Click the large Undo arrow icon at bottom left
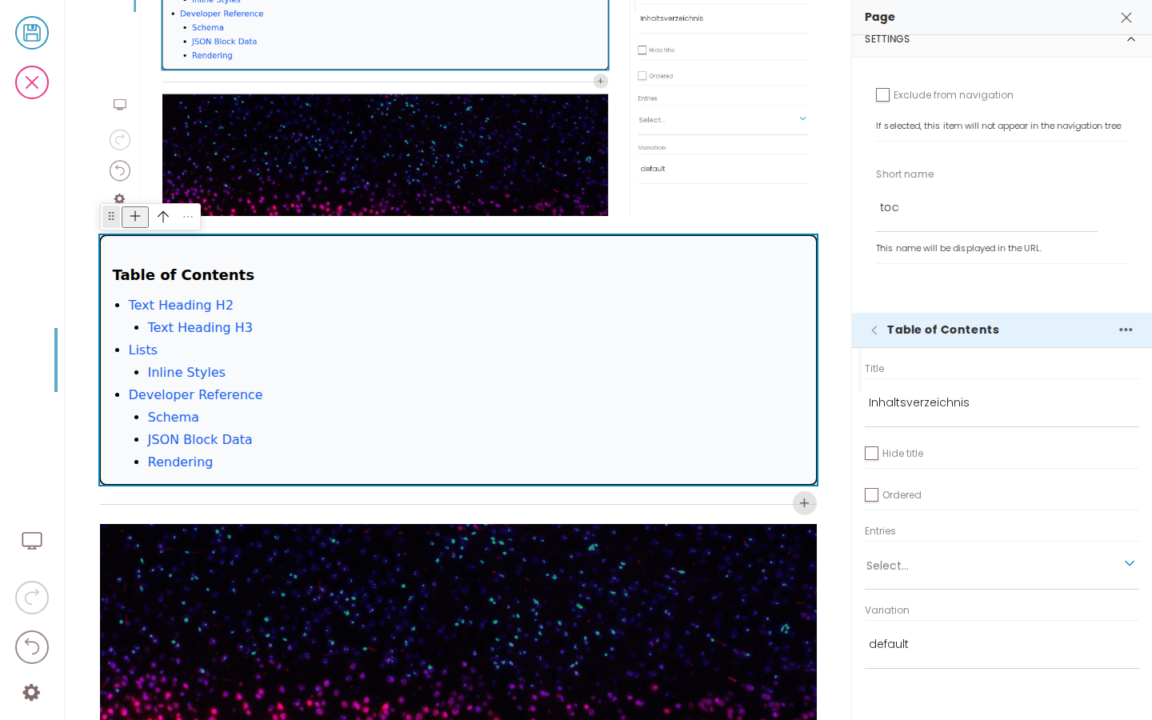The height and width of the screenshot is (720, 1152). click(x=32, y=647)
